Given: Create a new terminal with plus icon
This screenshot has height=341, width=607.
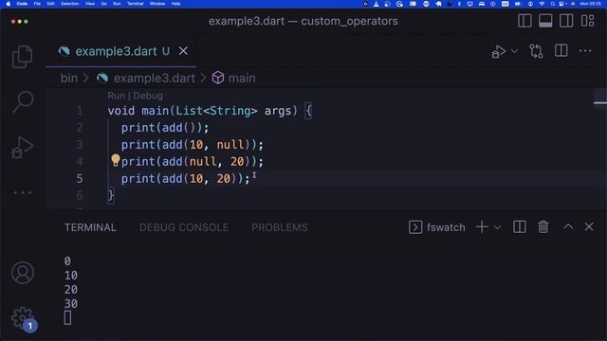Looking at the screenshot, I should pos(482,227).
